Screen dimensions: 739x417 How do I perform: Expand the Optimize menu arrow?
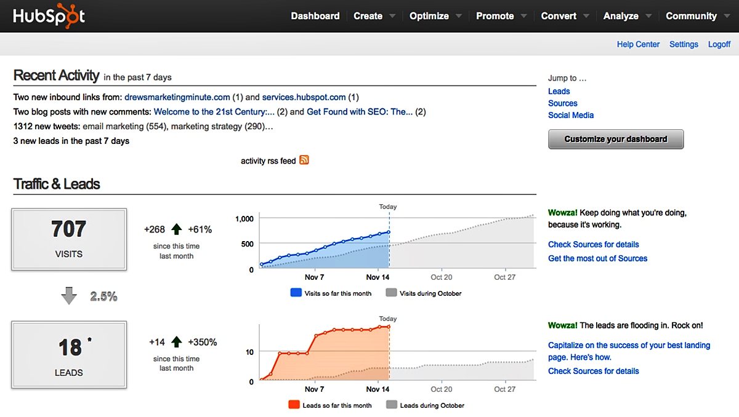[459, 17]
